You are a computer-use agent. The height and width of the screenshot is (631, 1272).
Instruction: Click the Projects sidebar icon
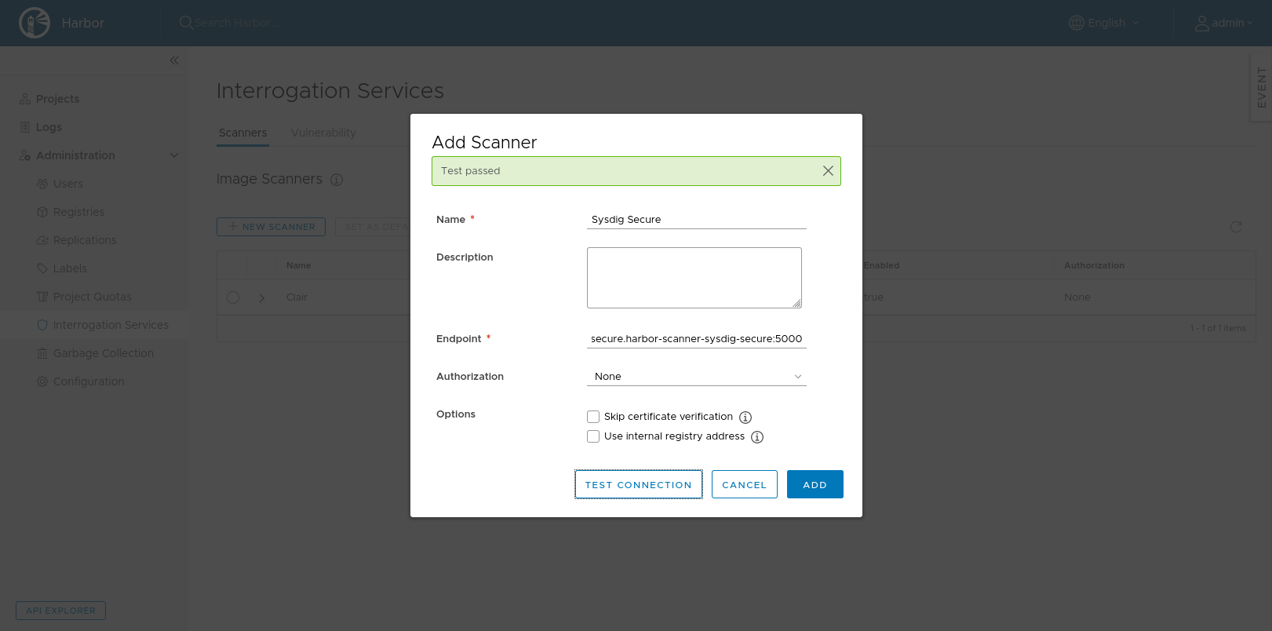pos(25,99)
